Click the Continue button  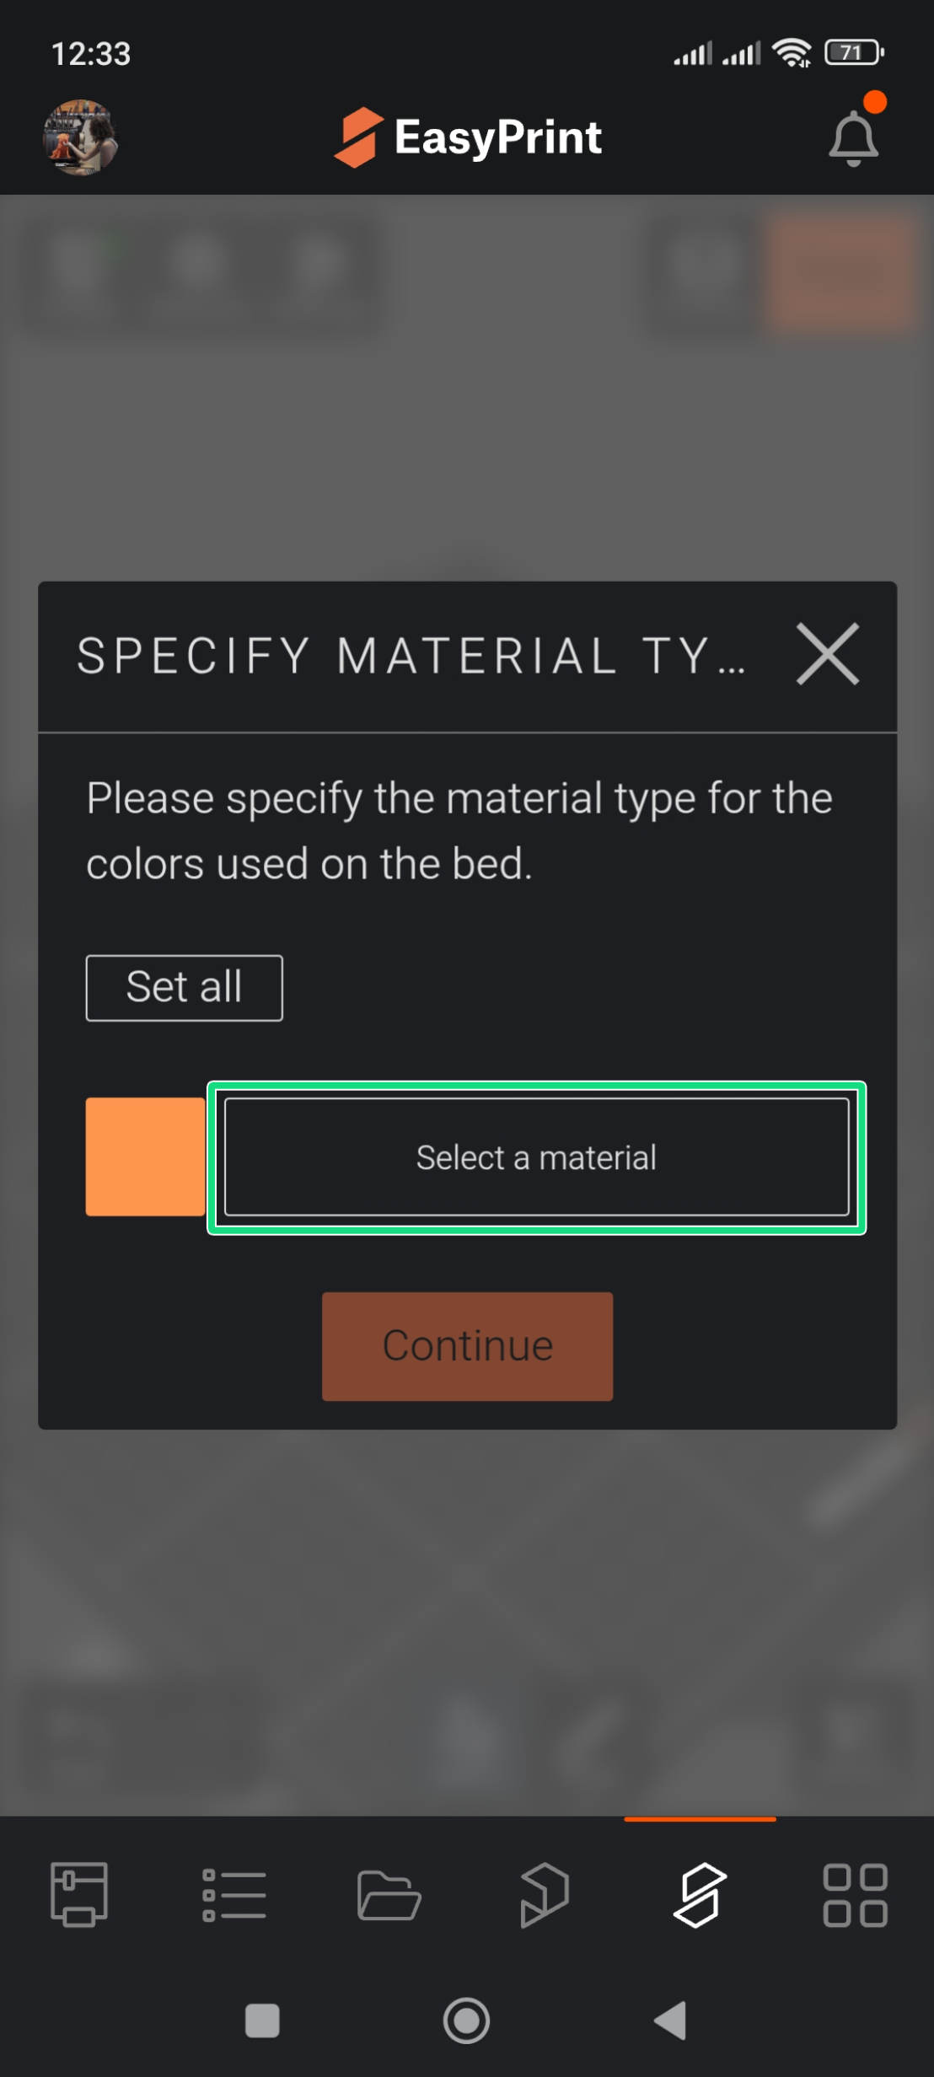(467, 1346)
